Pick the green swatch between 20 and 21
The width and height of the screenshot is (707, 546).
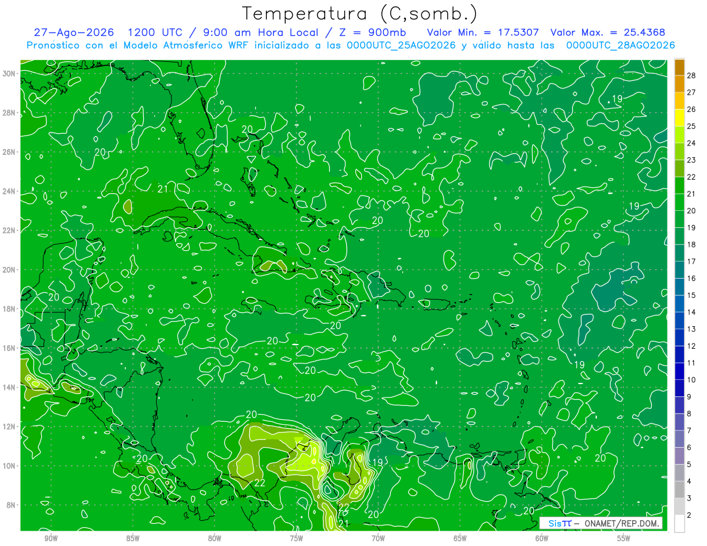[679, 202]
